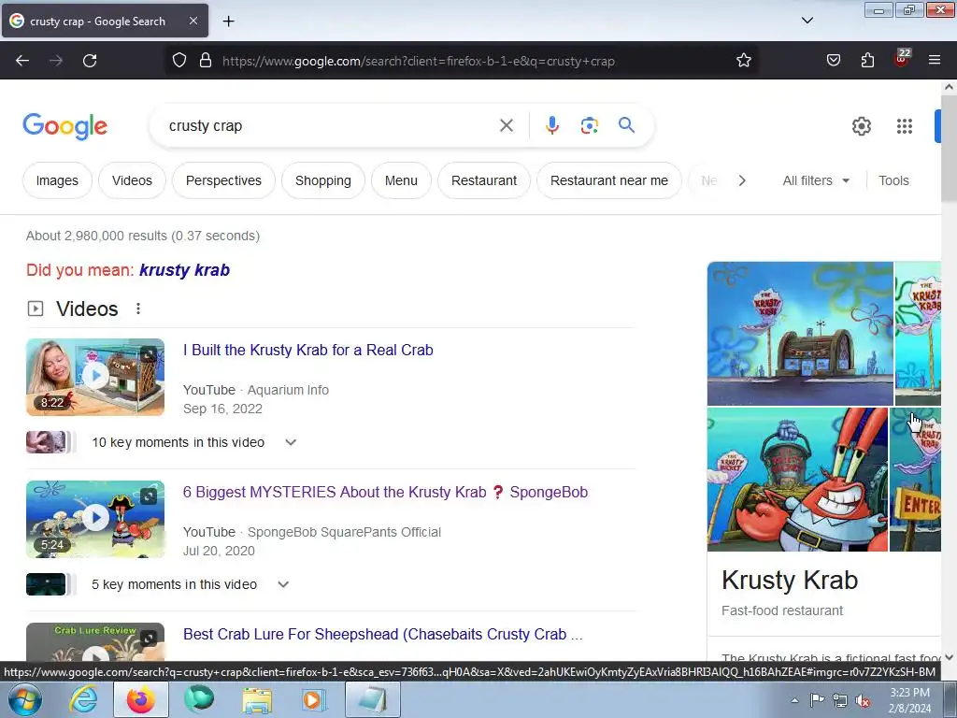Go back using the browser back arrow

tap(22, 61)
